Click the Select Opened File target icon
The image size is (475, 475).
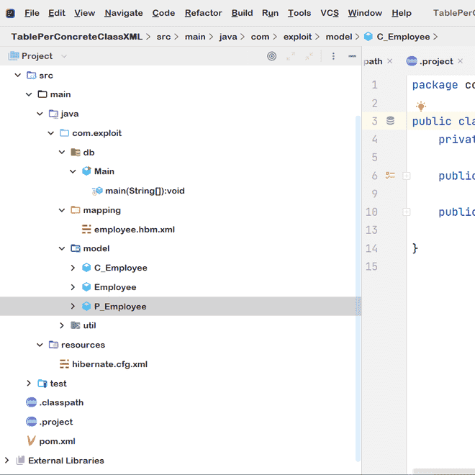pyautogui.click(x=271, y=56)
